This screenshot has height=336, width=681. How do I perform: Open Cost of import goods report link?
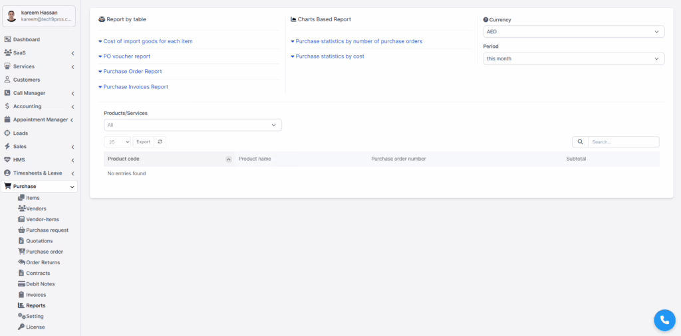point(148,41)
